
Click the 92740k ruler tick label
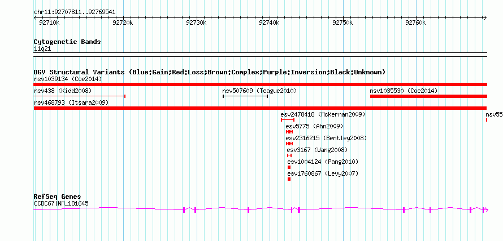tap(269, 23)
